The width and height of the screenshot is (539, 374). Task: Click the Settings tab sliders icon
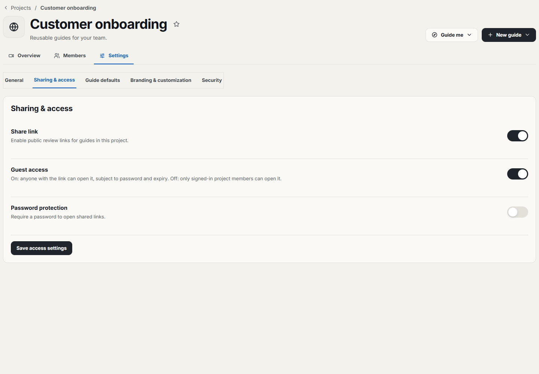click(102, 56)
